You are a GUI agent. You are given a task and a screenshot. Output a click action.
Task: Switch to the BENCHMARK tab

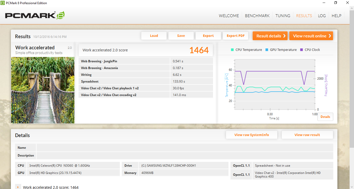pyautogui.click(x=257, y=16)
